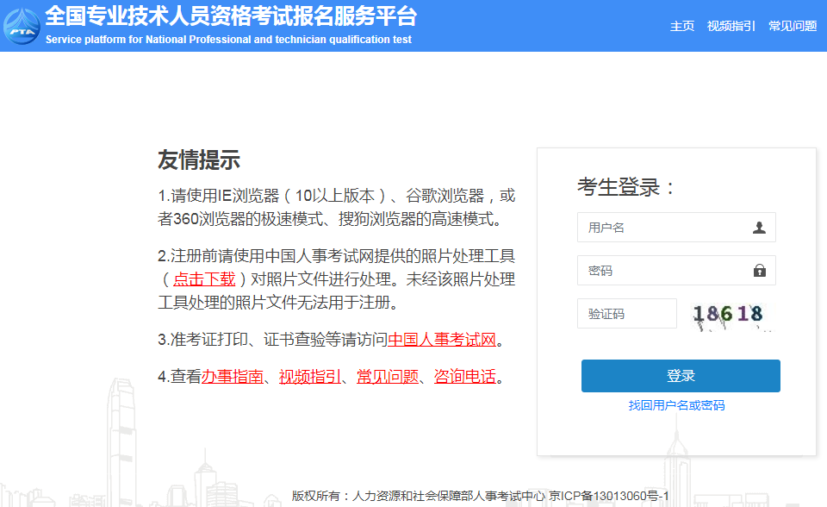Image resolution: width=827 pixels, height=507 pixels.
Task: Refresh the captcha image 18618
Action: (x=731, y=316)
